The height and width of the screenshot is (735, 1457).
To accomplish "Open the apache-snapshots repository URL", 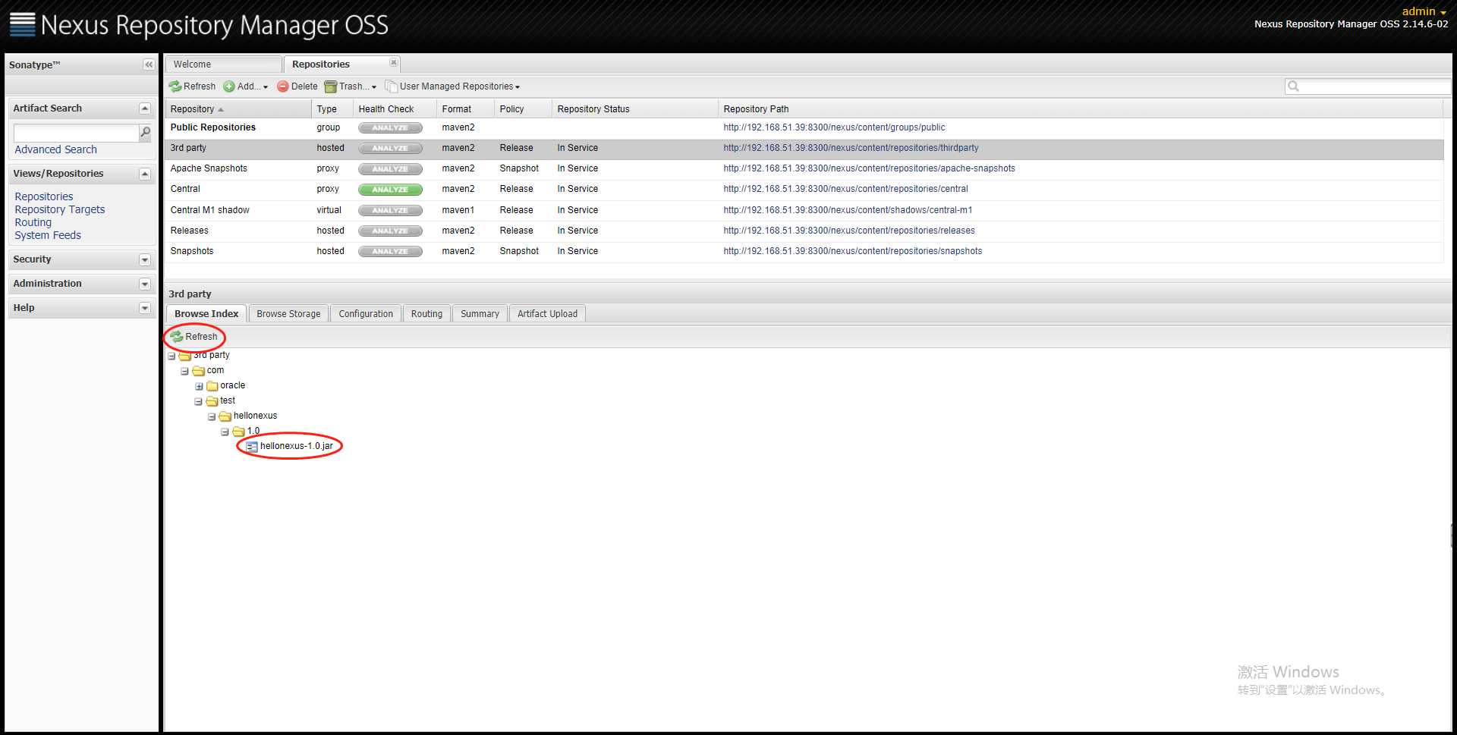I will [869, 168].
